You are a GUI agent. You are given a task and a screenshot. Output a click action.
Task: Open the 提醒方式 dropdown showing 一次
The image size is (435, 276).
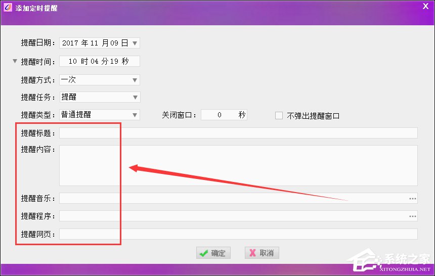[x=100, y=80]
